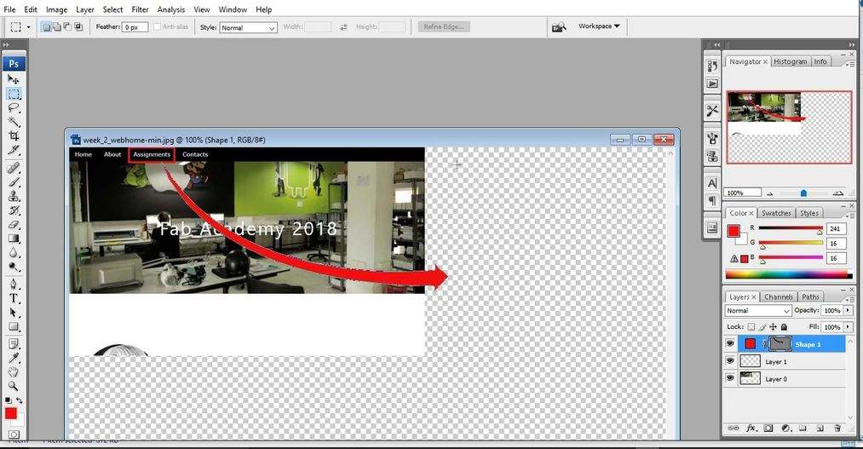Select the Zoom tool
Viewport: 863px width, 449px height.
coord(14,386)
